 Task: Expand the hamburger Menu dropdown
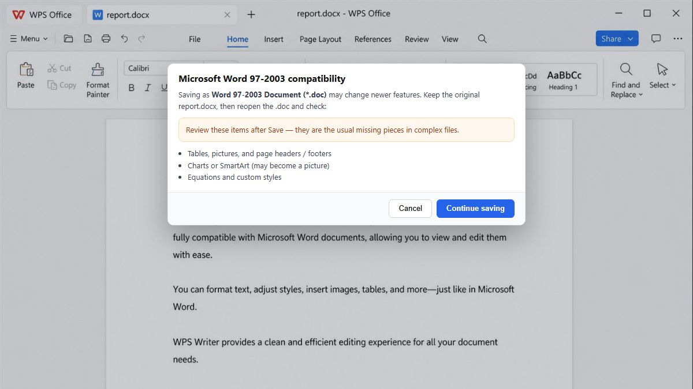29,39
